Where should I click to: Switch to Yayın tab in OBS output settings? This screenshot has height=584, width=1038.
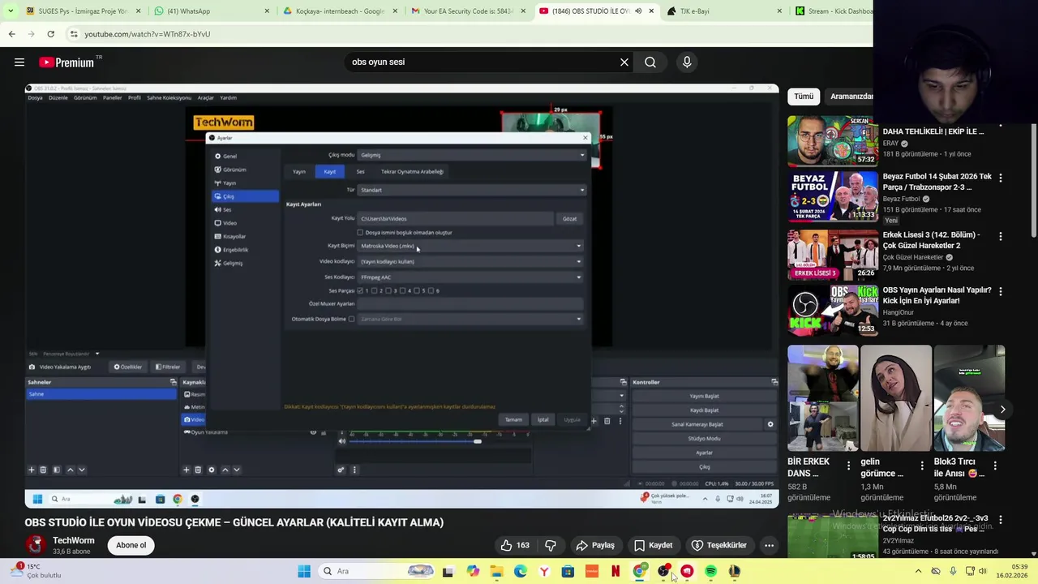pyautogui.click(x=299, y=172)
